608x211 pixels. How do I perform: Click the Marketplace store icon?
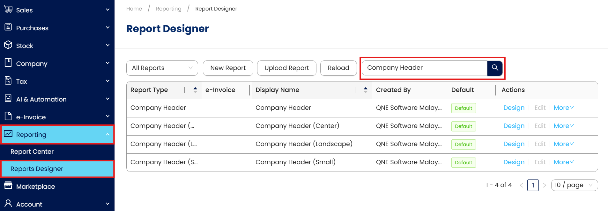tap(8, 186)
